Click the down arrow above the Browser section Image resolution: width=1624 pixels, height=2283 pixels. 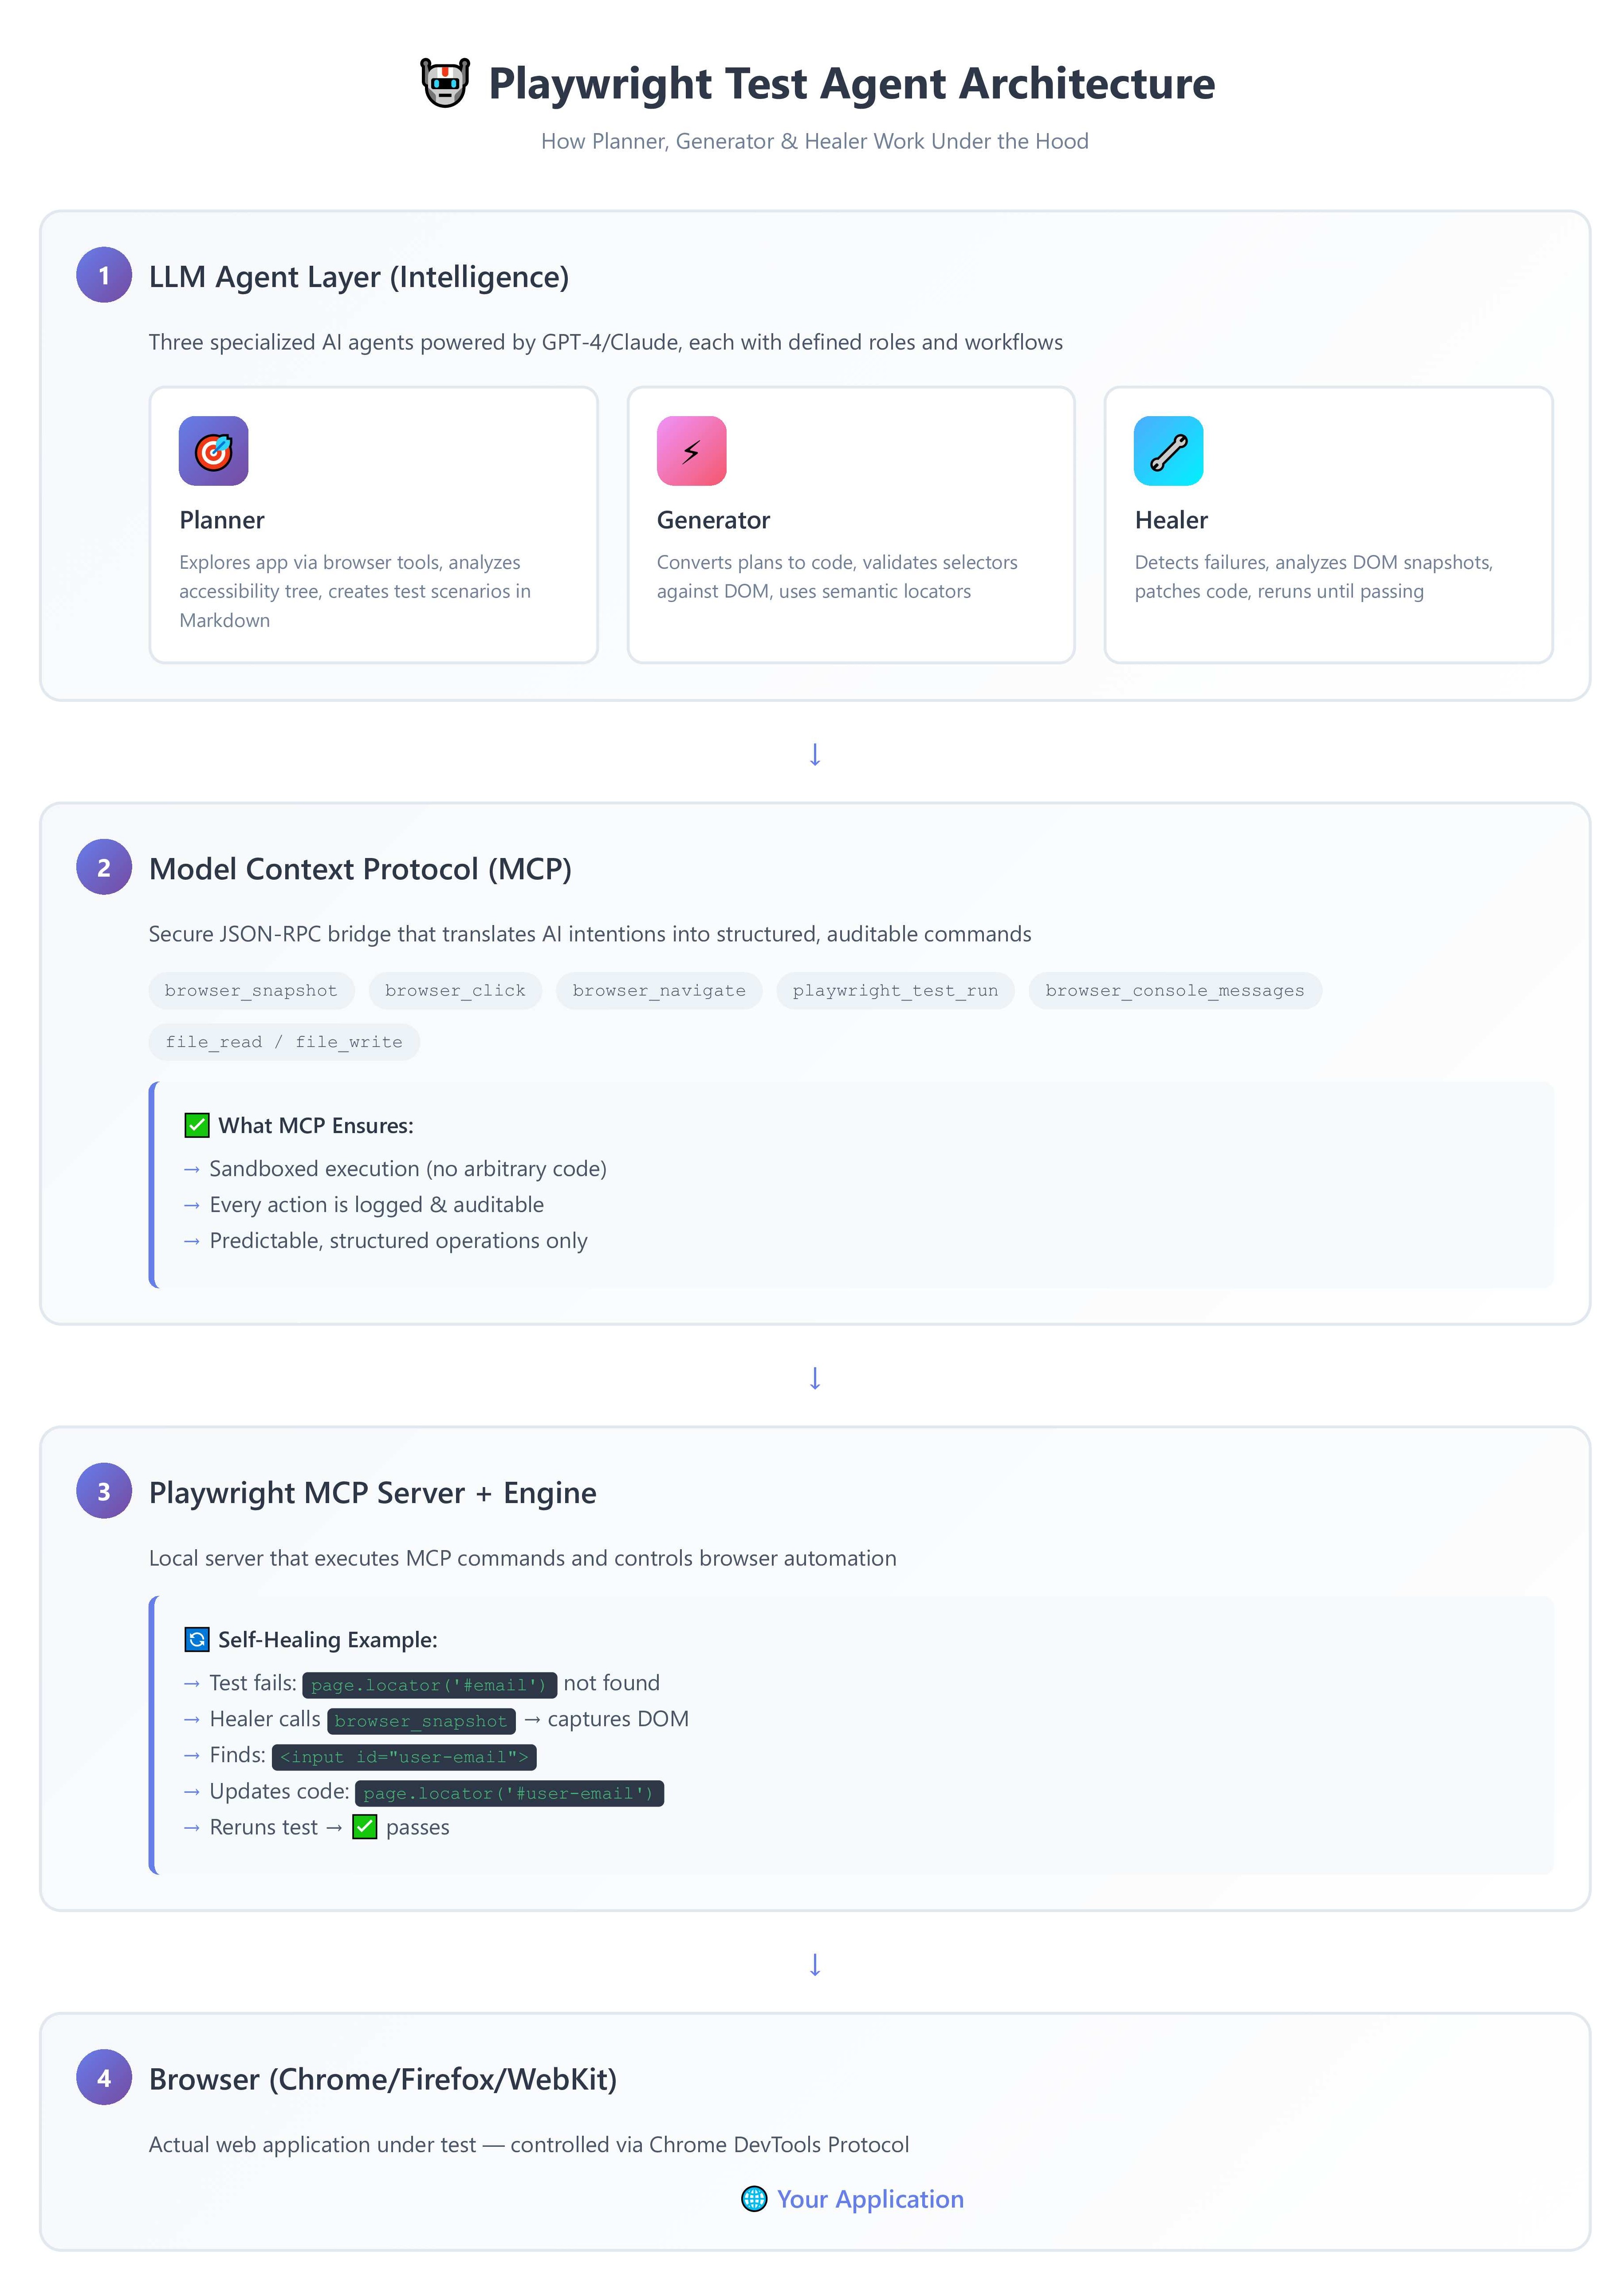tap(815, 1965)
